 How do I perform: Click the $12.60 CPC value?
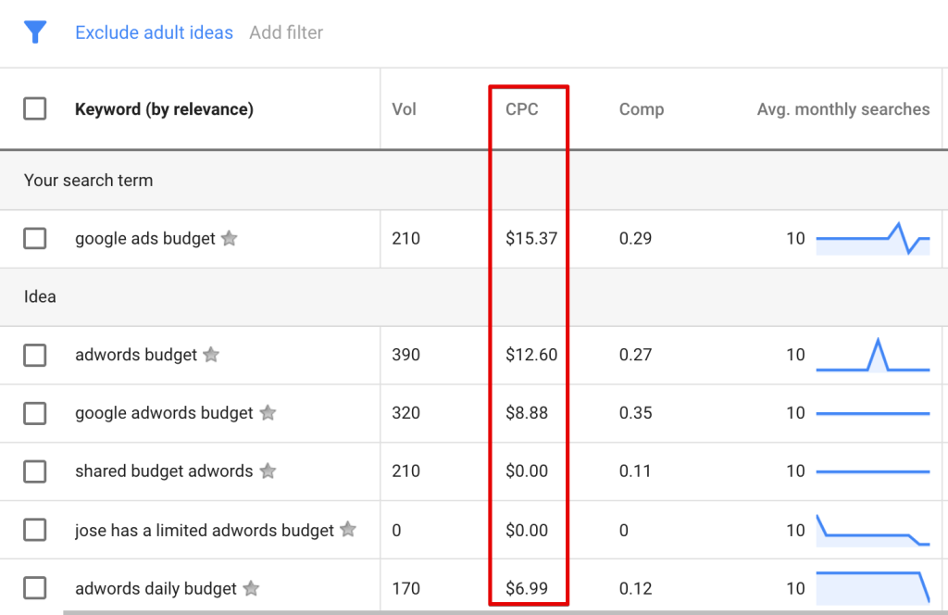pos(531,355)
